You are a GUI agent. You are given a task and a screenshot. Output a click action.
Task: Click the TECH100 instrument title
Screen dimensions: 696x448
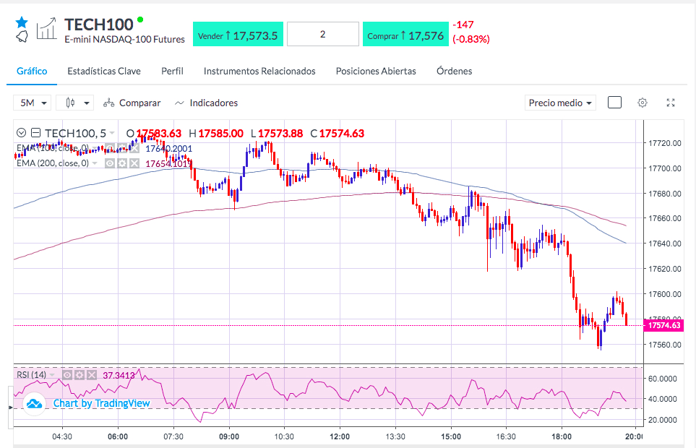(x=98, y=25)
